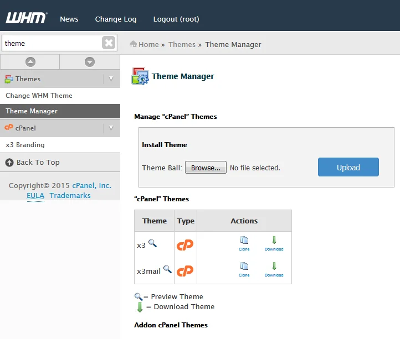The image size is (400, 339).
Task: Select Theme Manager in sidebar
Action: point(60,111)
